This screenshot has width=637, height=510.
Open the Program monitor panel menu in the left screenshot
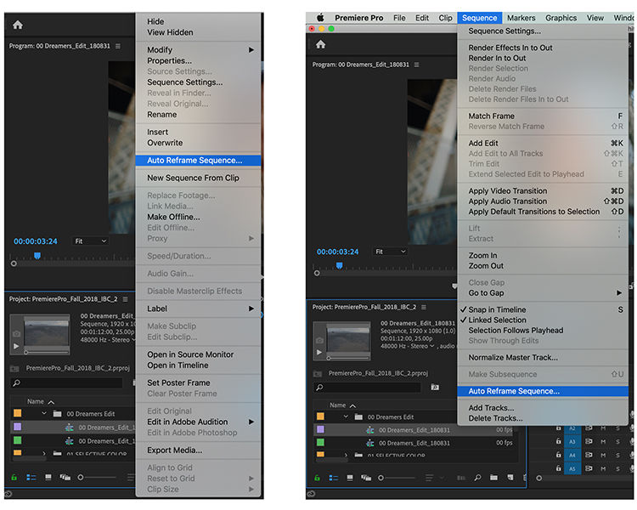118,46
